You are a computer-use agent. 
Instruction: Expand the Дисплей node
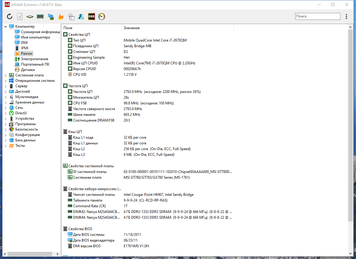5,92
